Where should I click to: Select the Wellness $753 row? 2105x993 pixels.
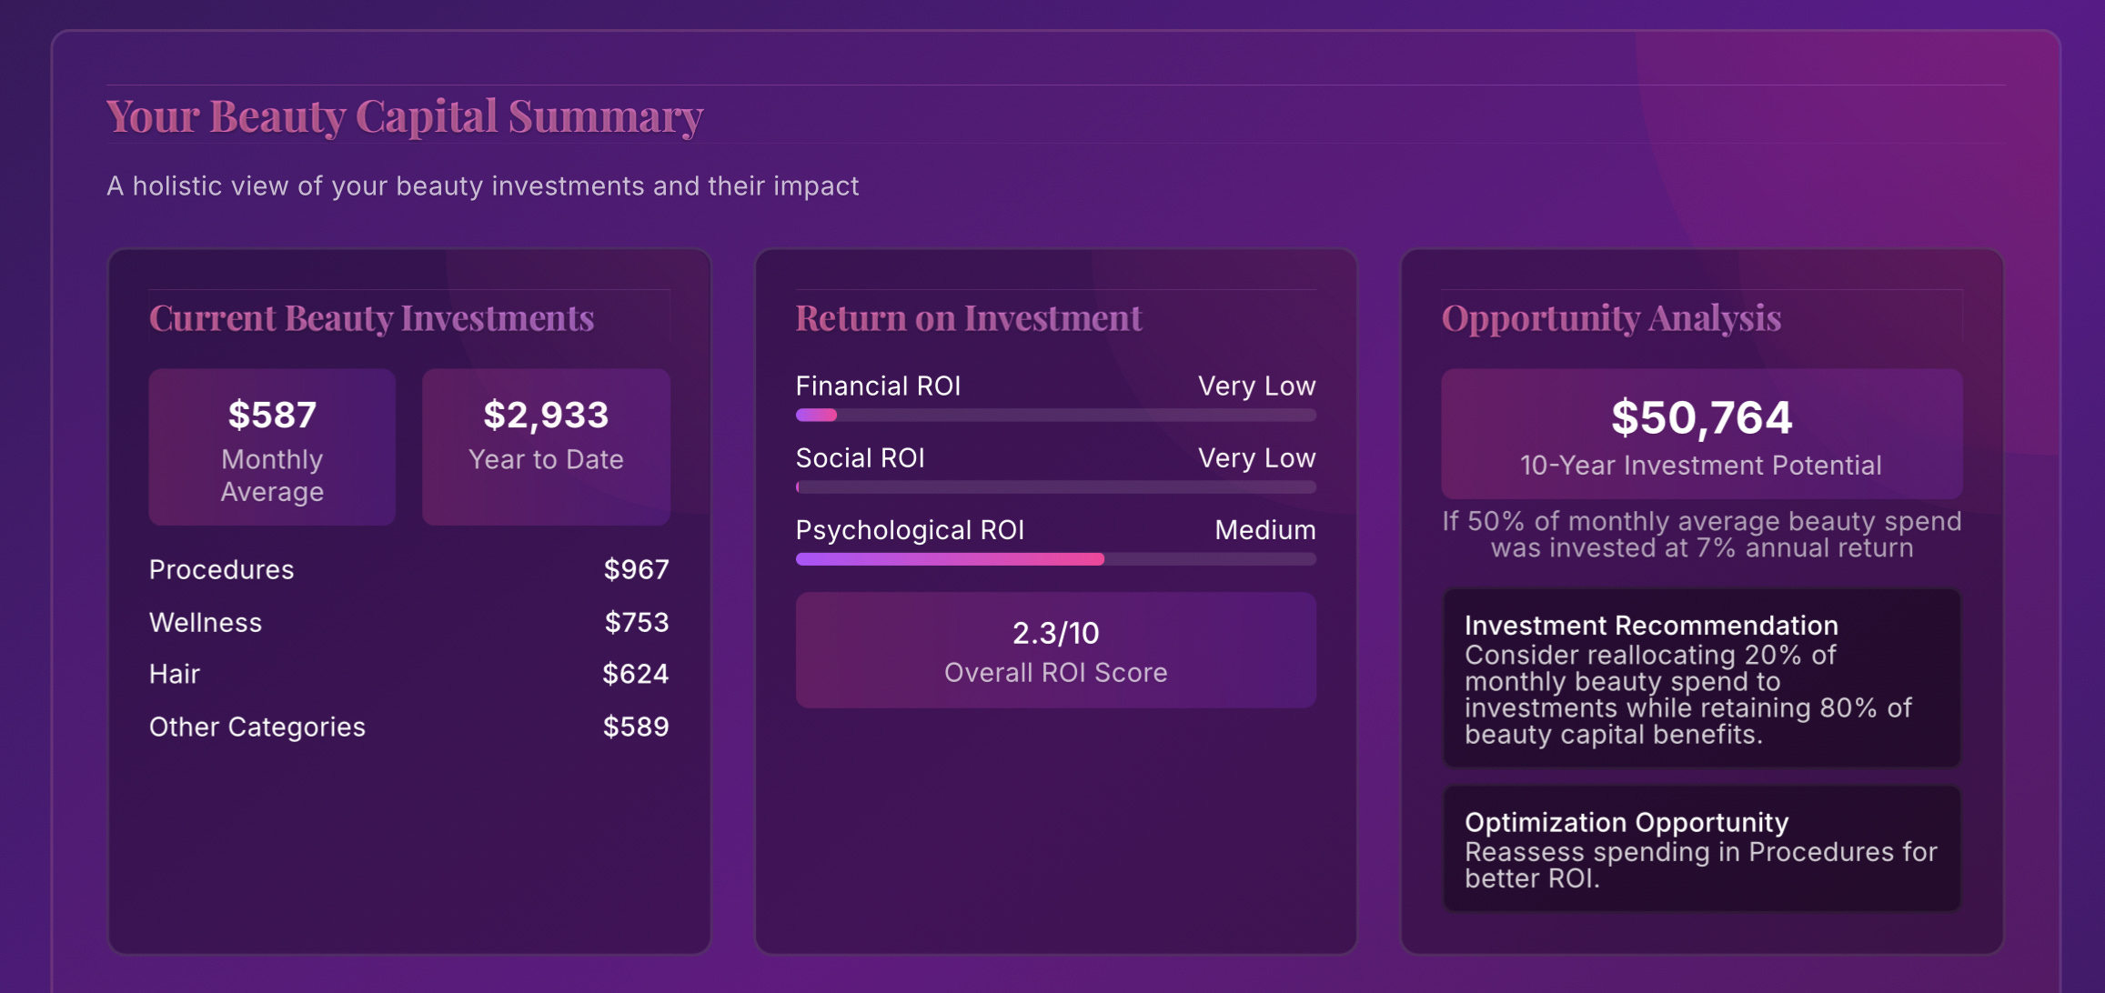pos(408,623)
